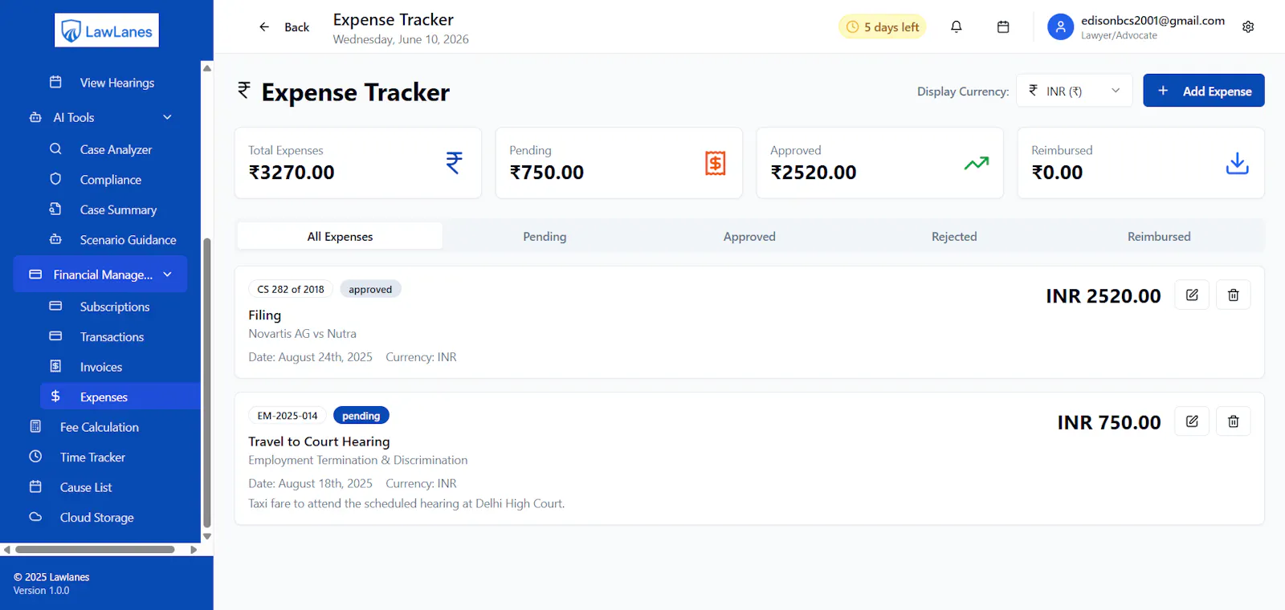Click the Reimbursed ₹0.00 value
Screen dimensions: 1285x610
[1057, 172]
